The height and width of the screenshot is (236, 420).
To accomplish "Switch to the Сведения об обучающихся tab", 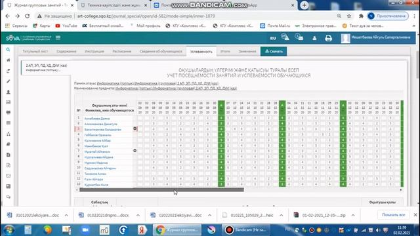I will (161, 51).
